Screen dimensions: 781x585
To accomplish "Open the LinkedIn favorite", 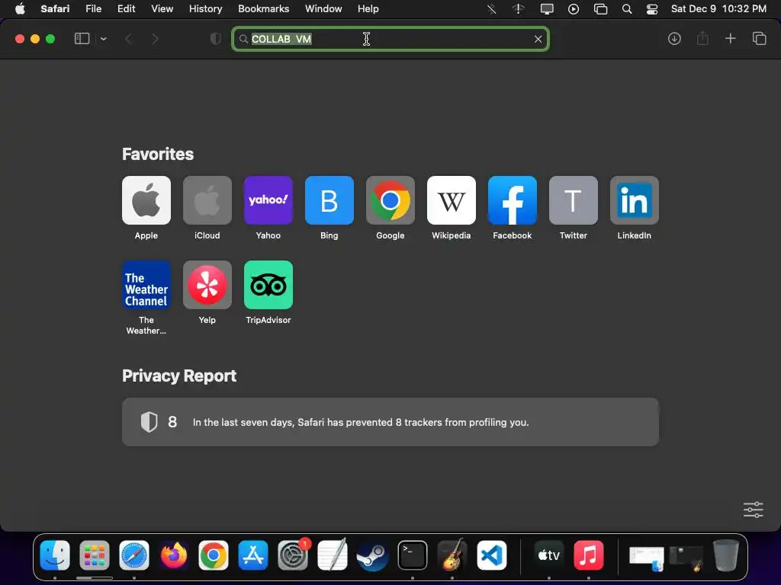I will tap(634, 200).
